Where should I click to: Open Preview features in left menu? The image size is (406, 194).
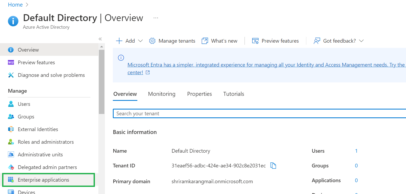tap(49, 62)
